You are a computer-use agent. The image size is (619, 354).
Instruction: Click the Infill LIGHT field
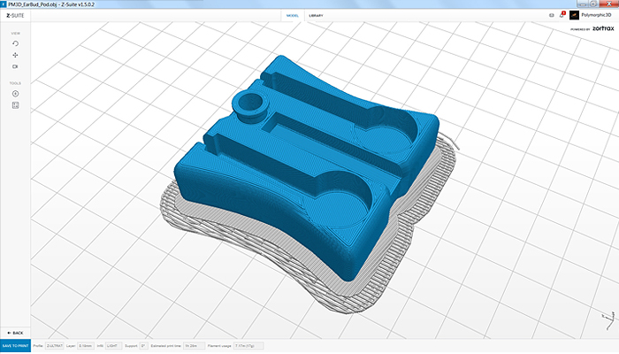pos(113,346)
